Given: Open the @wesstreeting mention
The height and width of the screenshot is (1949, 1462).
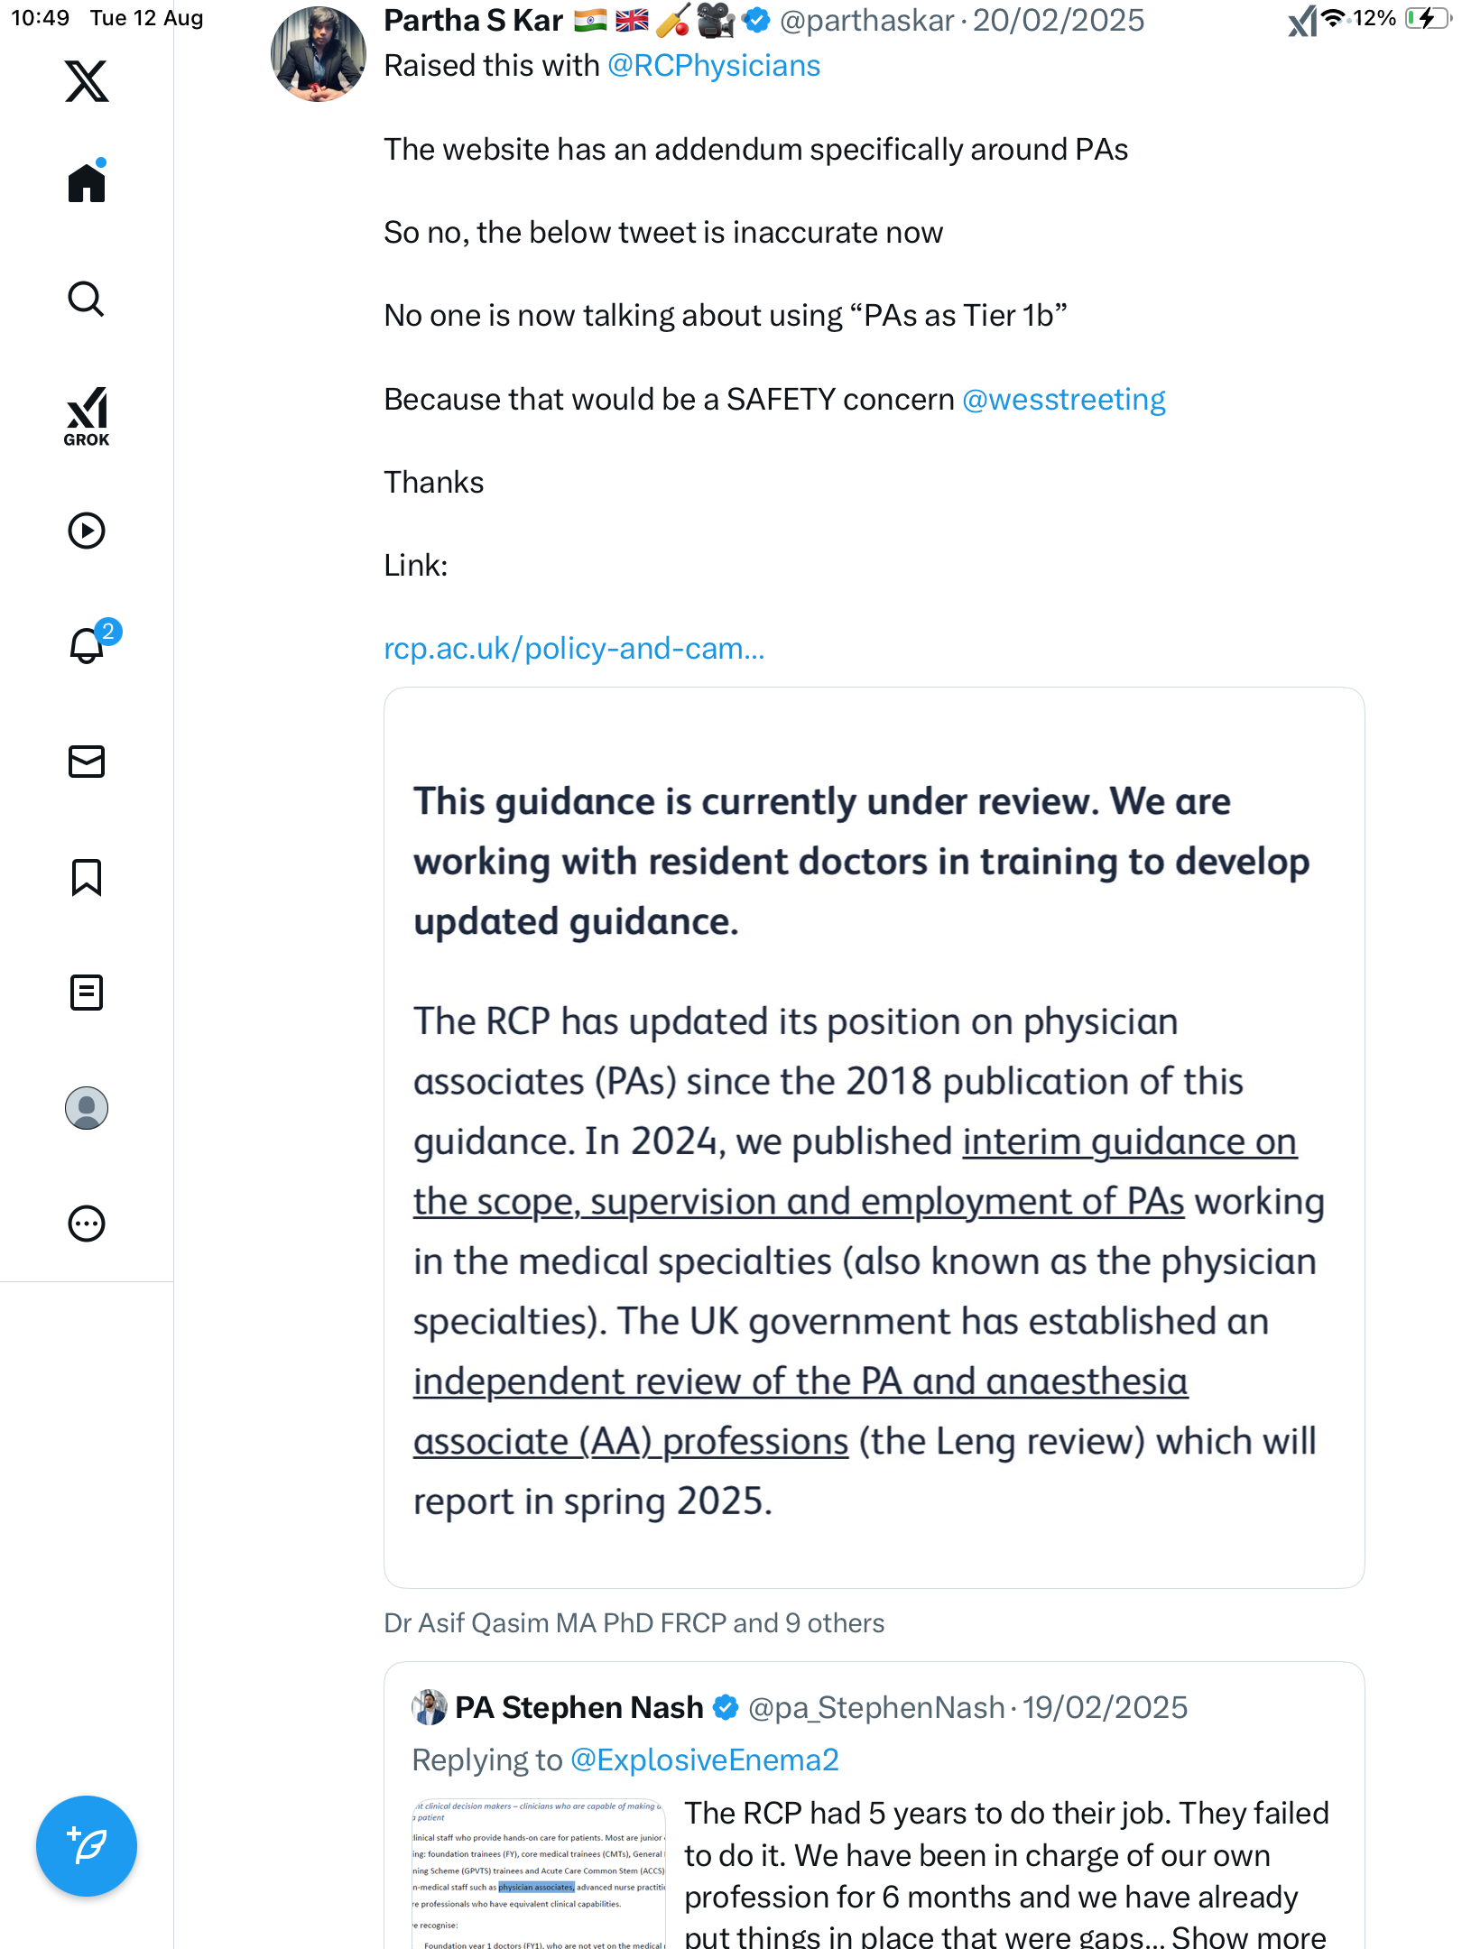Looking at the screenshot, I should (x=1063, y=400).
